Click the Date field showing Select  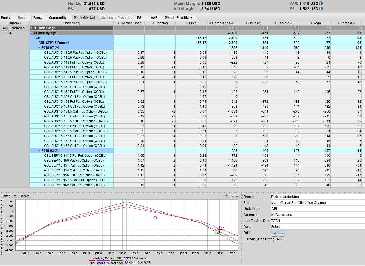[x=318, y=227]
